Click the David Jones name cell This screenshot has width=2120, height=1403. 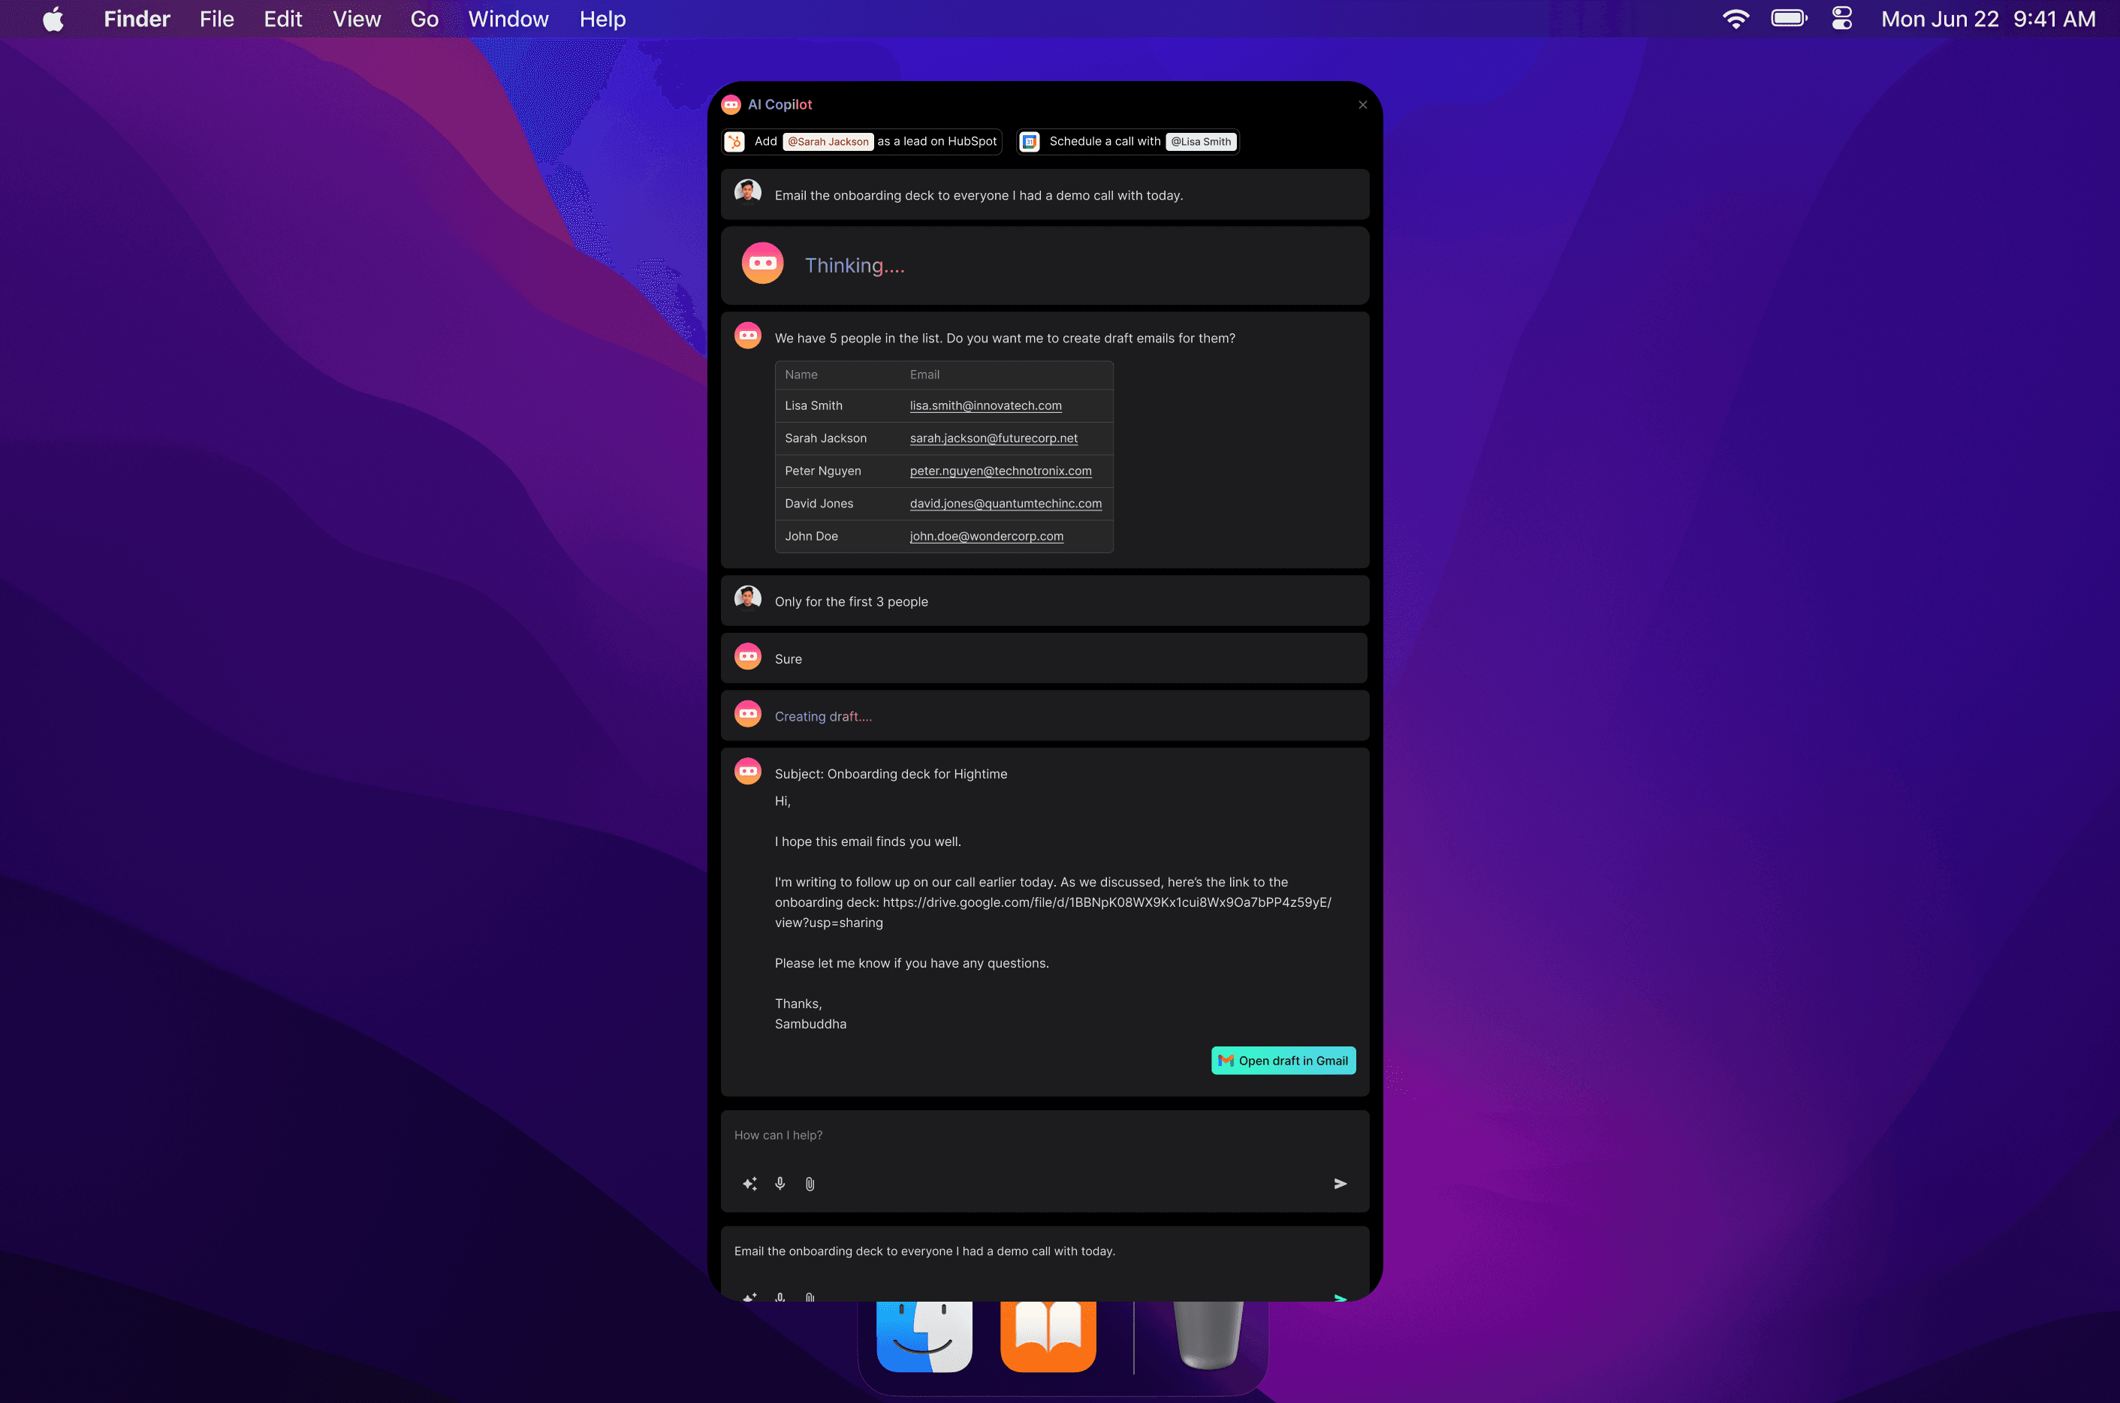tap(819, 504)
